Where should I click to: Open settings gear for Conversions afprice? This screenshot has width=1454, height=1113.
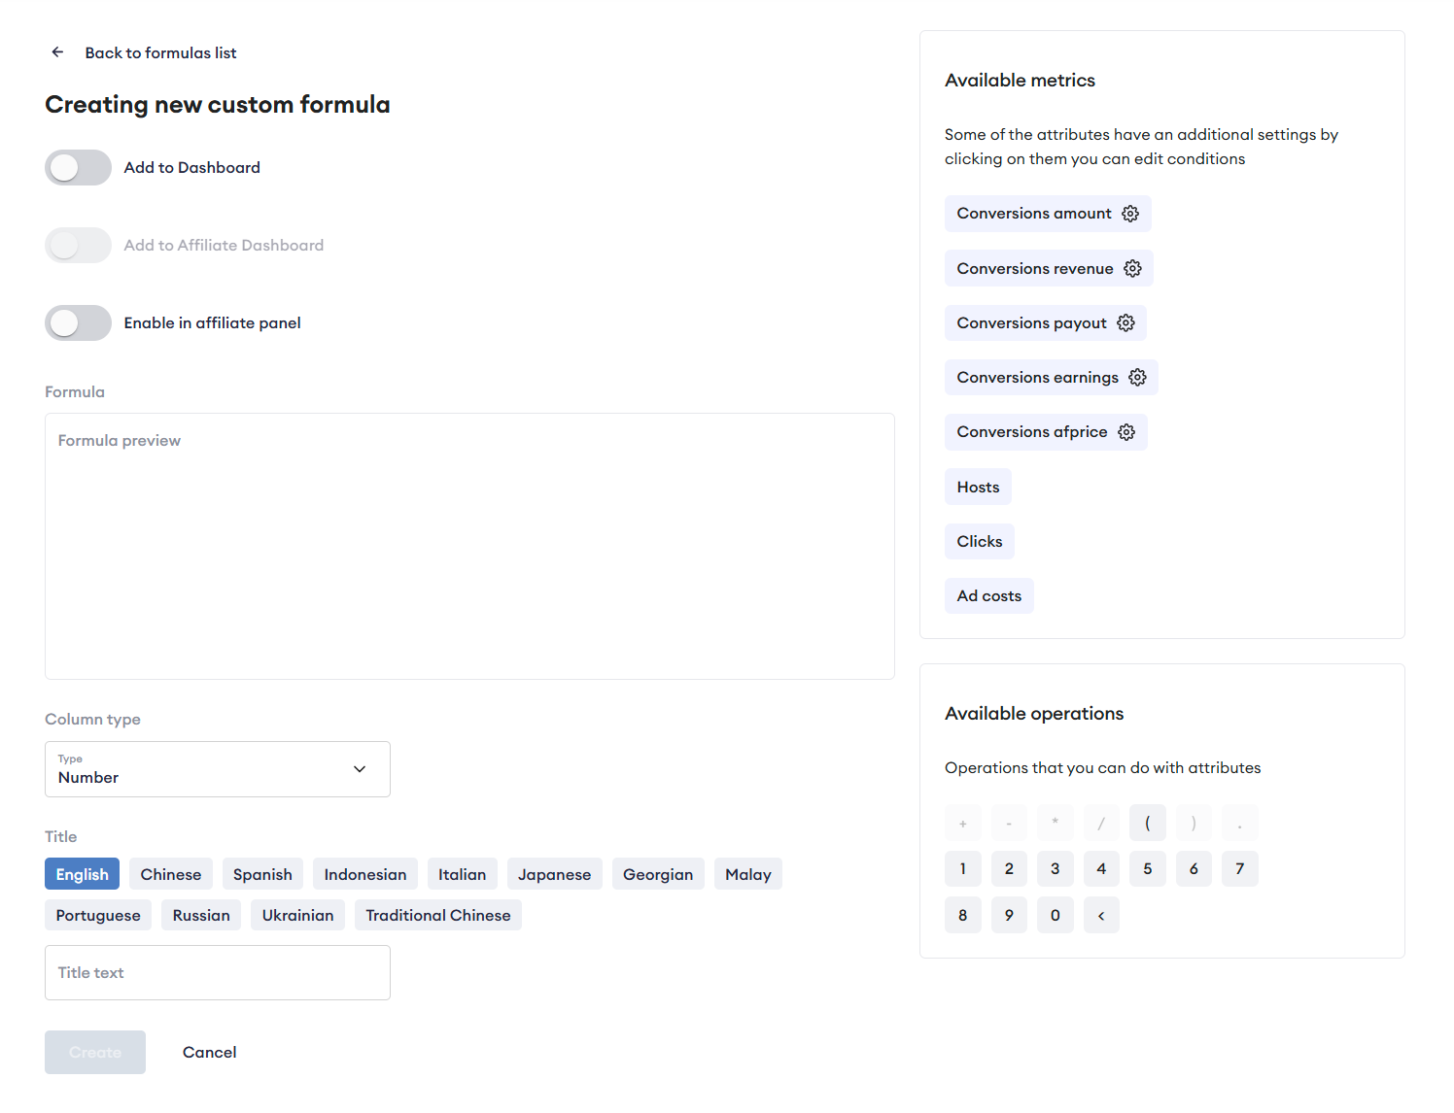(x=1126, y=432)
